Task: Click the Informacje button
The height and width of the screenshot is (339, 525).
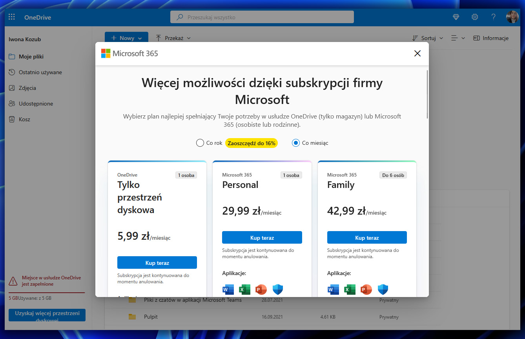Action: pos(491,38)
